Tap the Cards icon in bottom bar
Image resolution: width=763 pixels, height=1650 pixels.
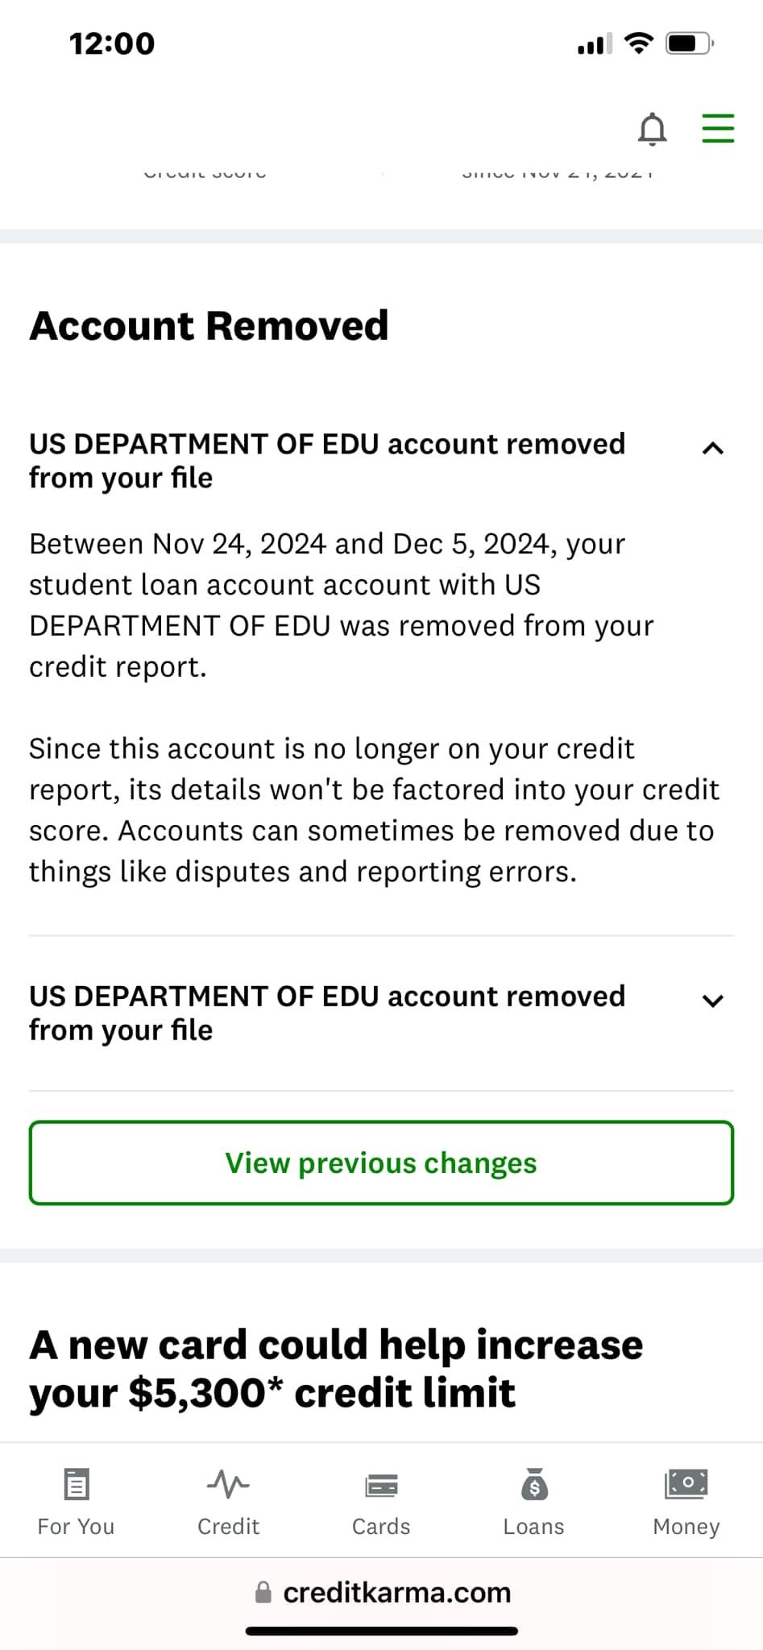point(381,1484)
